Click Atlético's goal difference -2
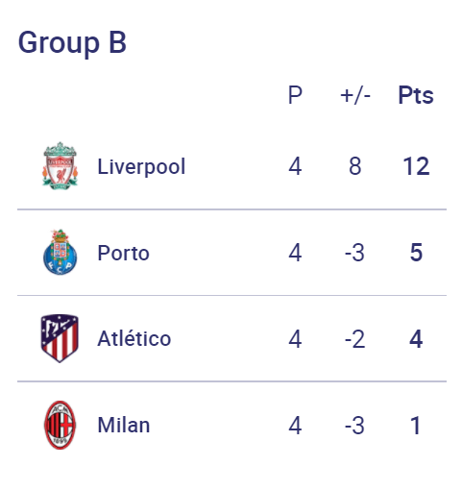Screen dimensions: 462x490 pyautogui.click(x=354, y=339)
